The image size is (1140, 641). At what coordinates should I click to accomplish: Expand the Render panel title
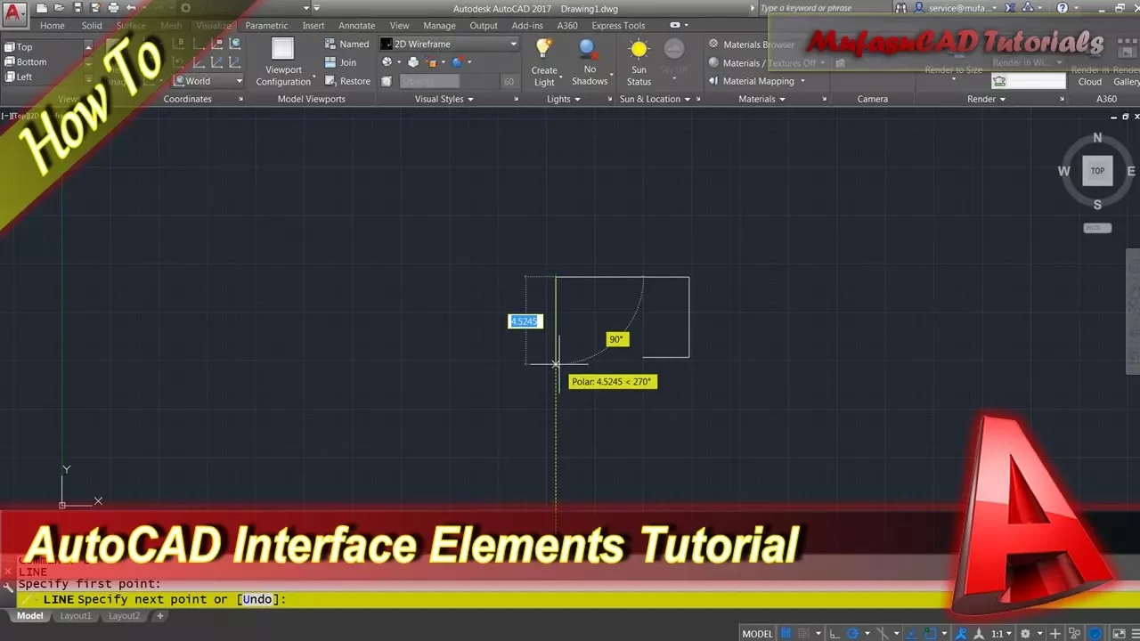tap(986, 99)
